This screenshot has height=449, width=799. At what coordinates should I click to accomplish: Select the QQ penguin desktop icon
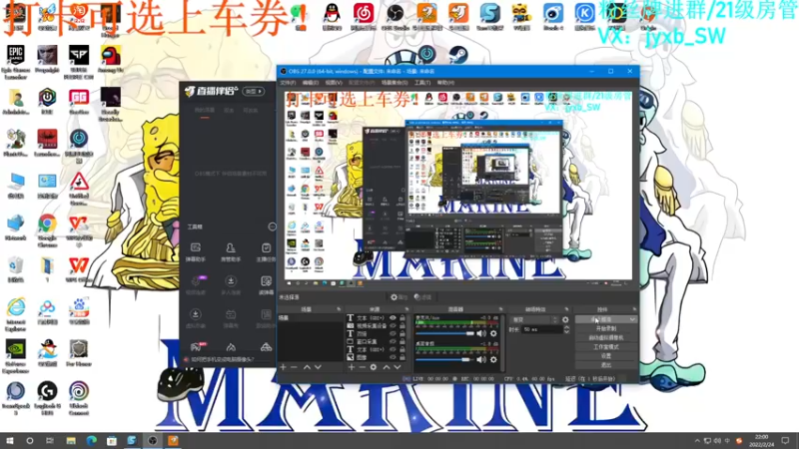click(x=332, y=16)
